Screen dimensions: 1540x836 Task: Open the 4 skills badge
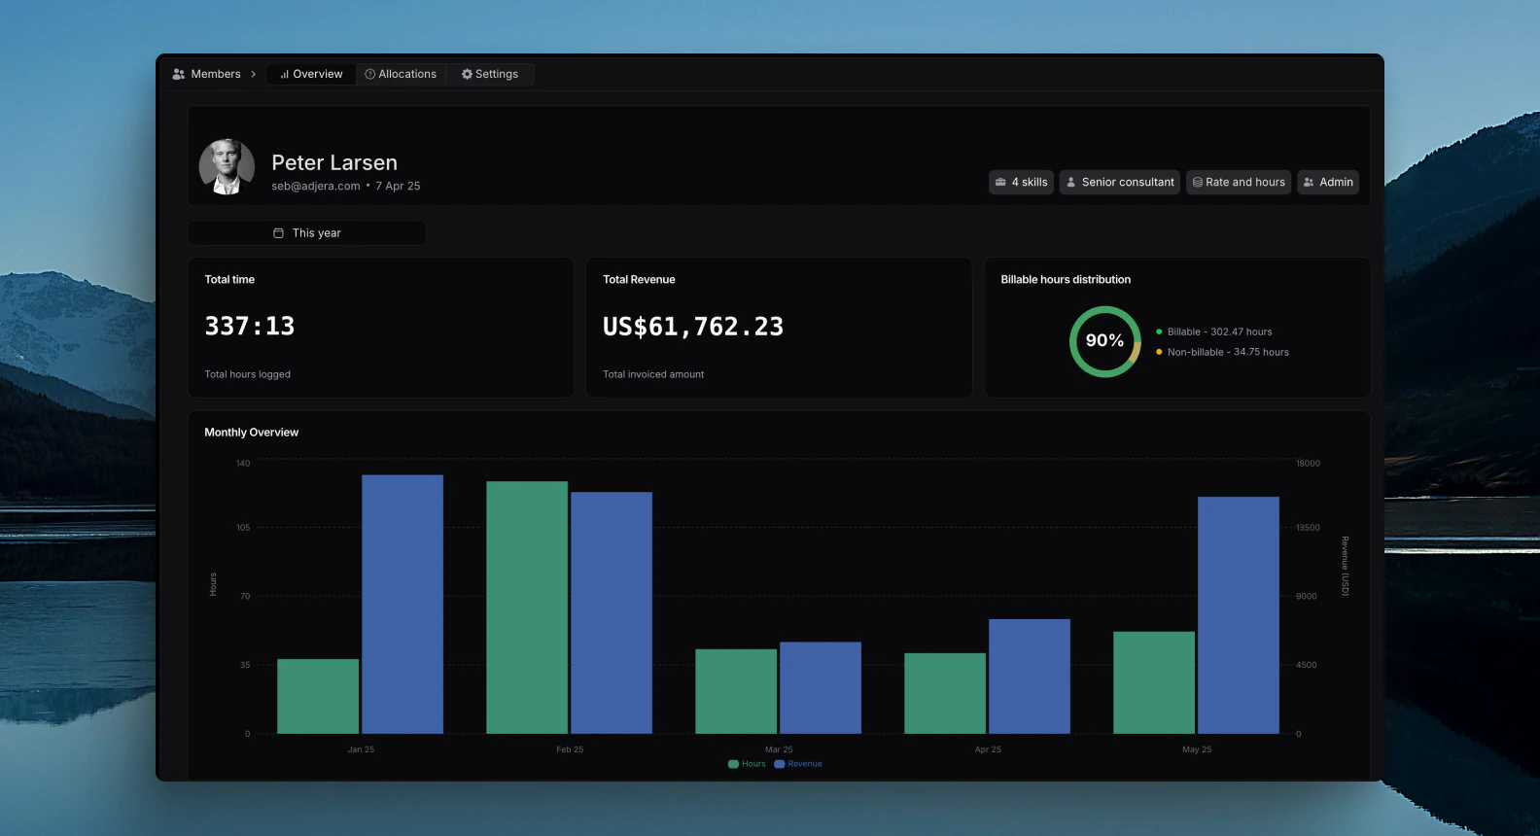point(1022,182)
